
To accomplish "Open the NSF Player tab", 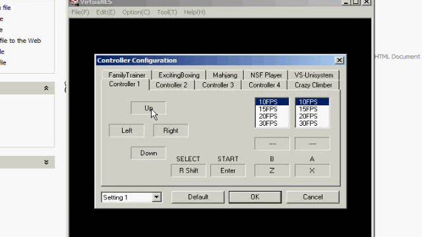I will click(x=266, y=75).
